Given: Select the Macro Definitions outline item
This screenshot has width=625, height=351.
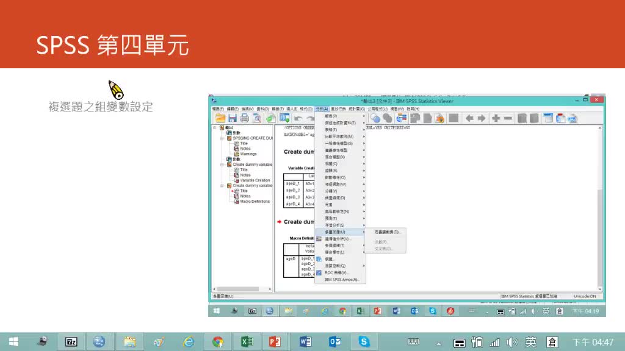Looking at the screenshot, I should [x=255, y=201].
